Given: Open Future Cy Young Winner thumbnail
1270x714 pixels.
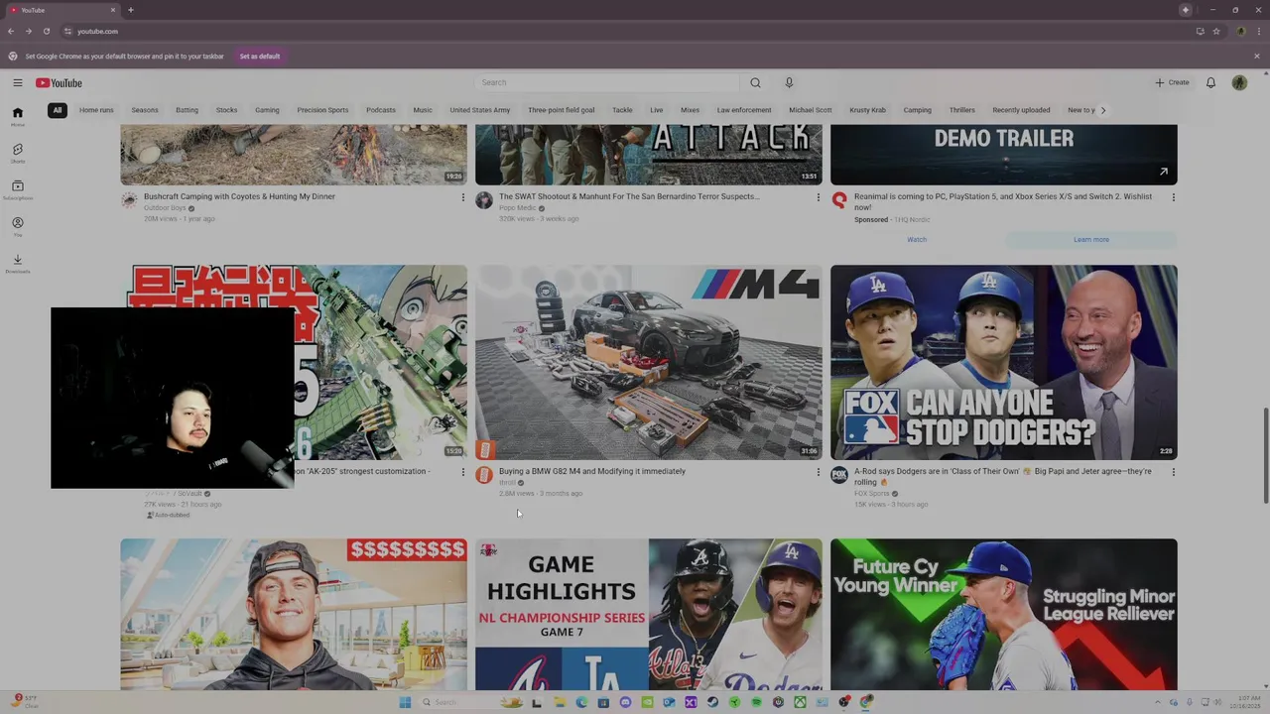Looking at the screenshot, I should pos(1004,615).
